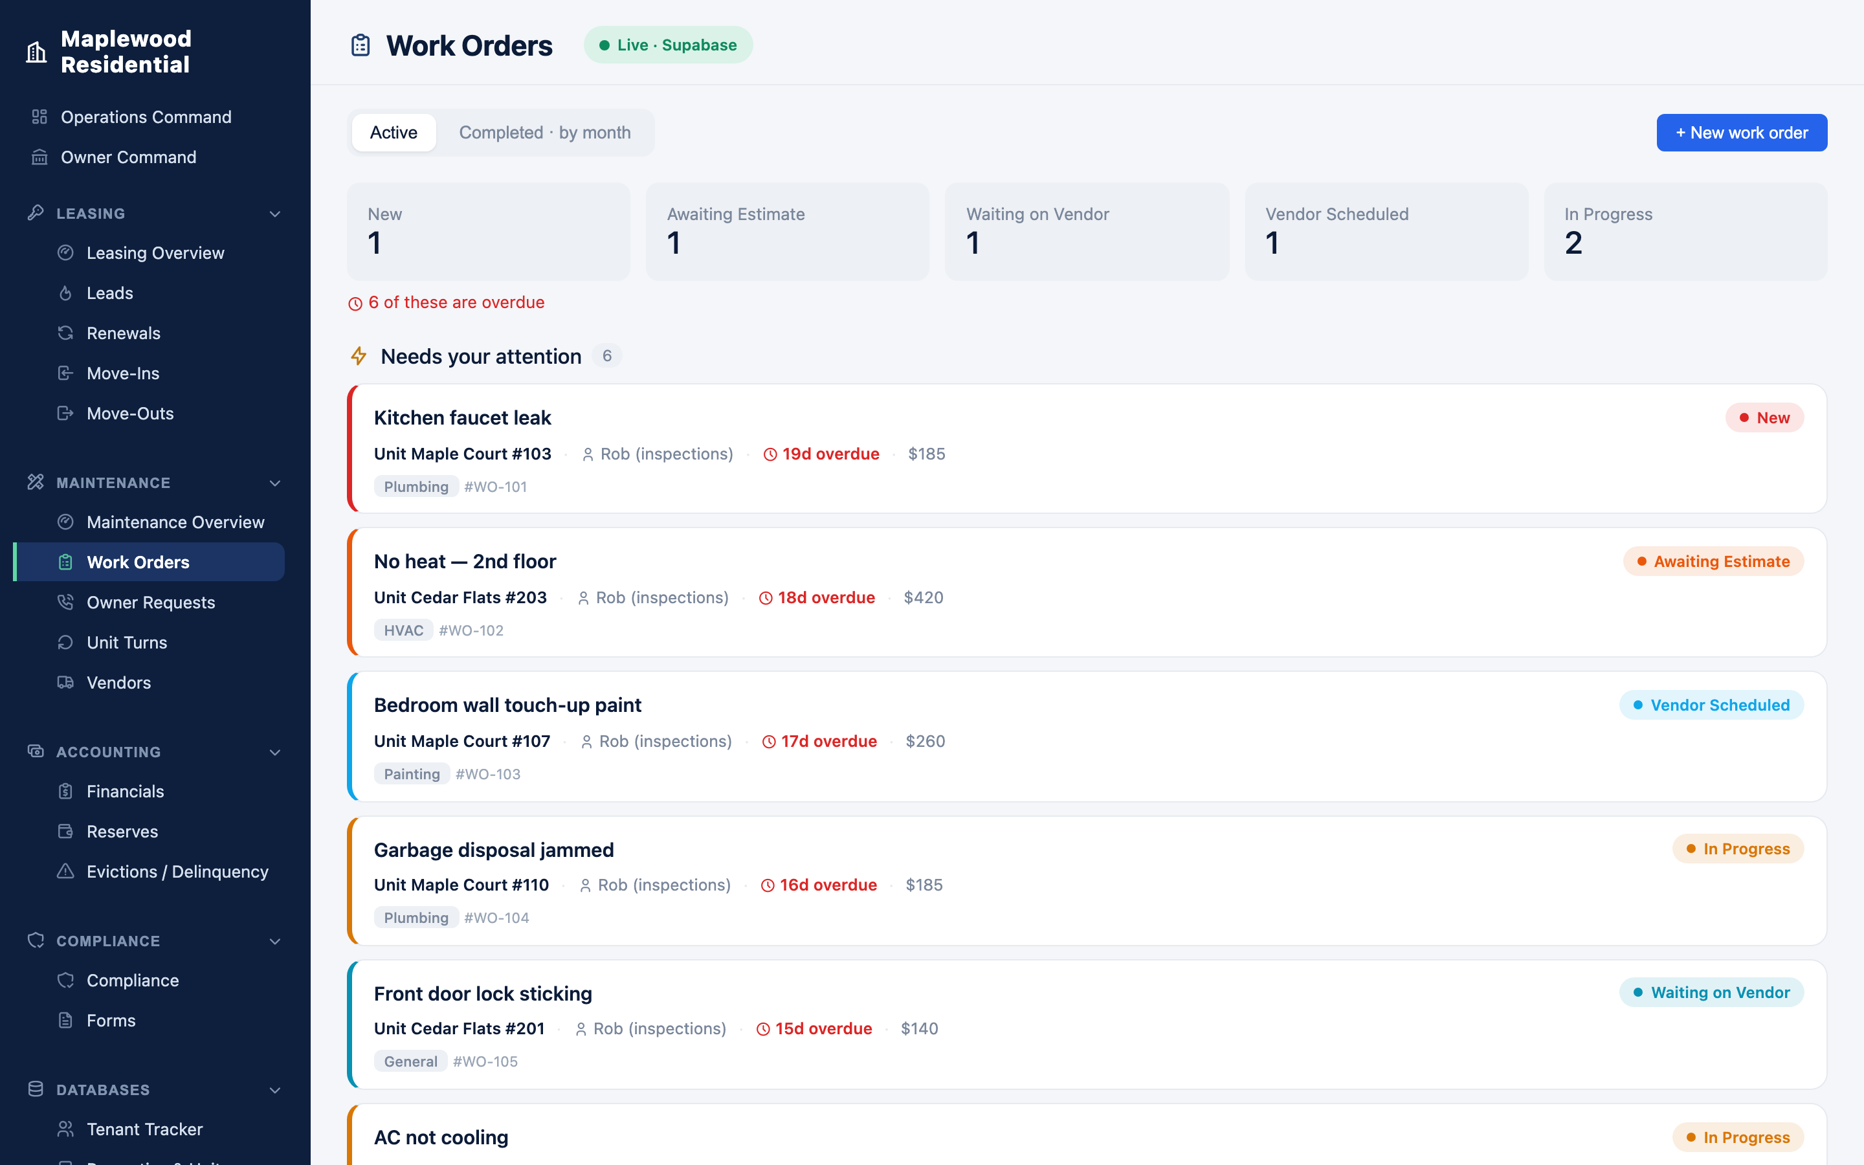This screenshot has height=1165, width=1864.
Task: Filter by In Progress status card
Action: click(x=1685, y=231)
